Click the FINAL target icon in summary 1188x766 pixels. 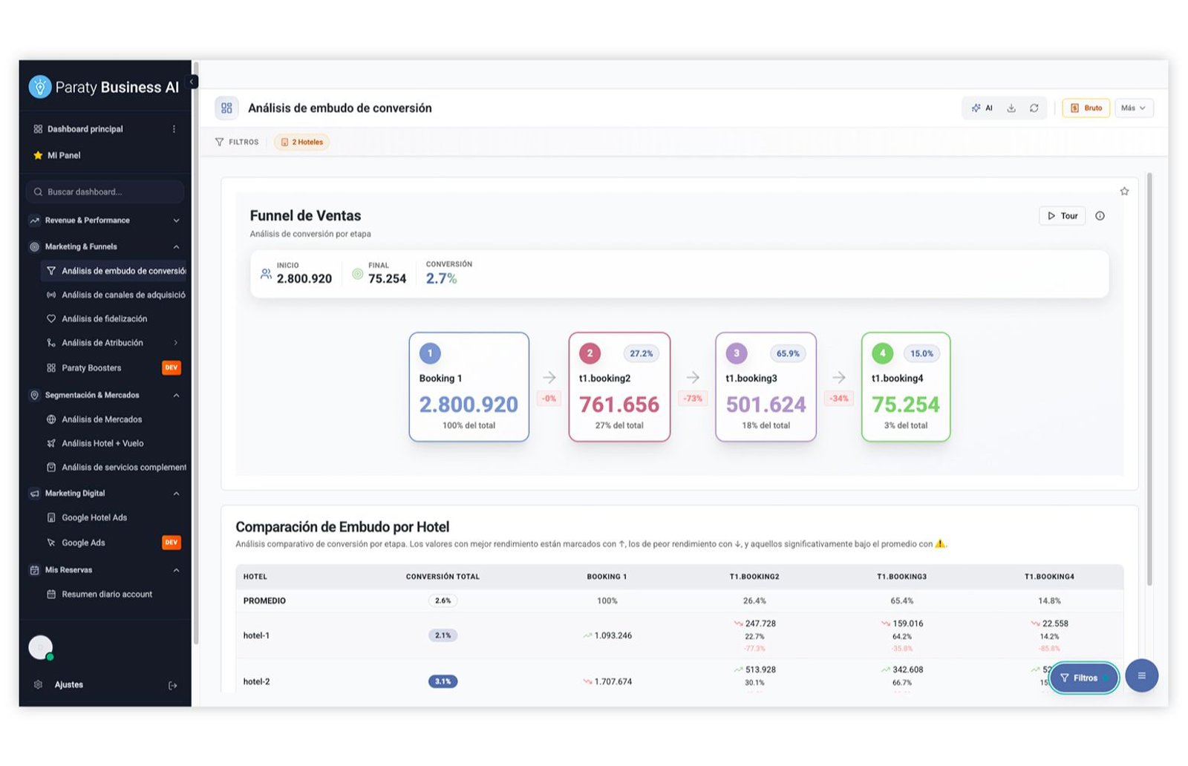coord(357,274)
